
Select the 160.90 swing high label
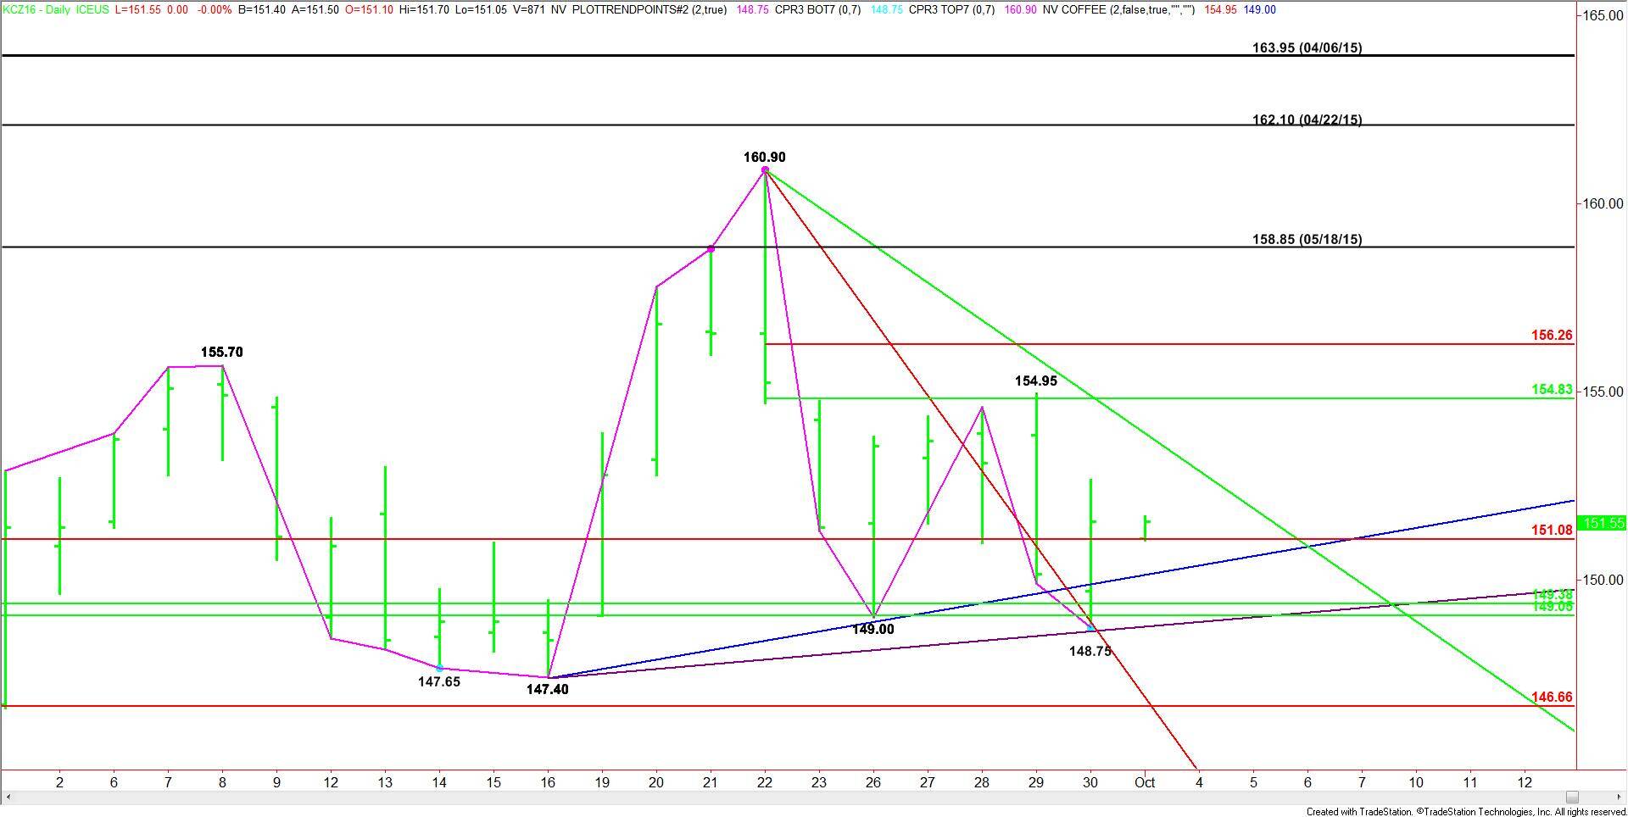tap(765, 157)
